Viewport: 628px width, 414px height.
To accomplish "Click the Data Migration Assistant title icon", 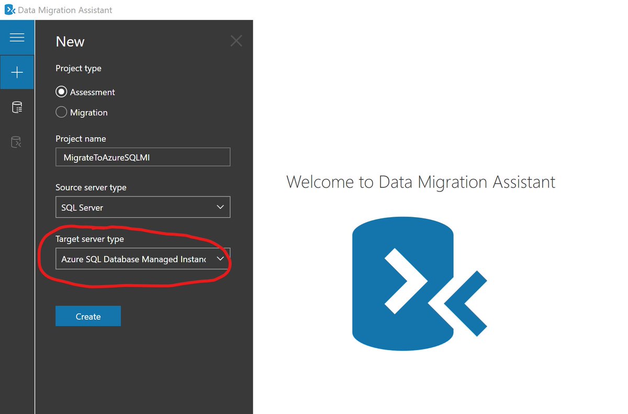I will point(9,9).
